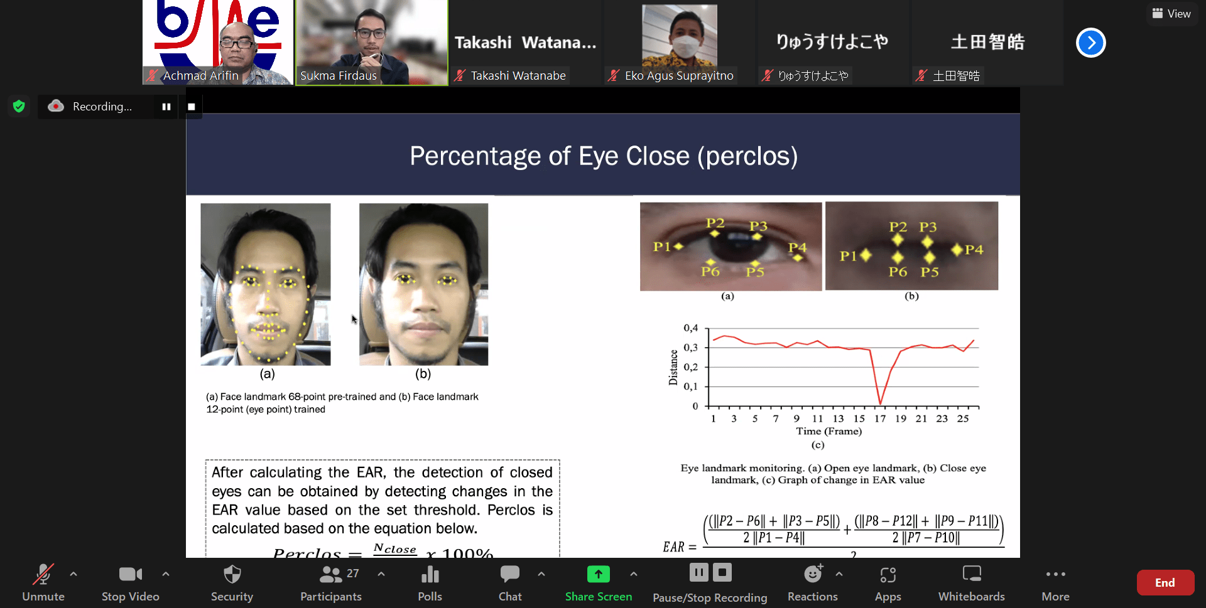
Task: Select Sukma Firdaus video thumbnail
Action: [371, 42]
